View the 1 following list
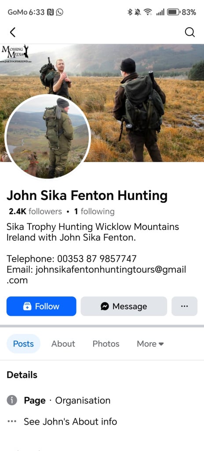The width and height of the screenshot is (204, 451). 94,212
